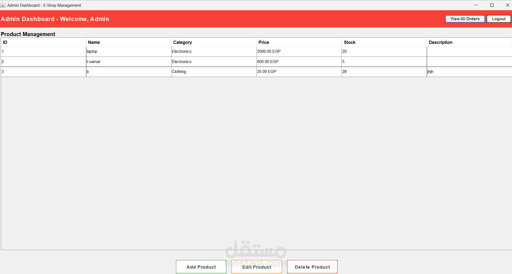Click the ID column header
Screen dimensions: 512x274
[x=43, y=42]
